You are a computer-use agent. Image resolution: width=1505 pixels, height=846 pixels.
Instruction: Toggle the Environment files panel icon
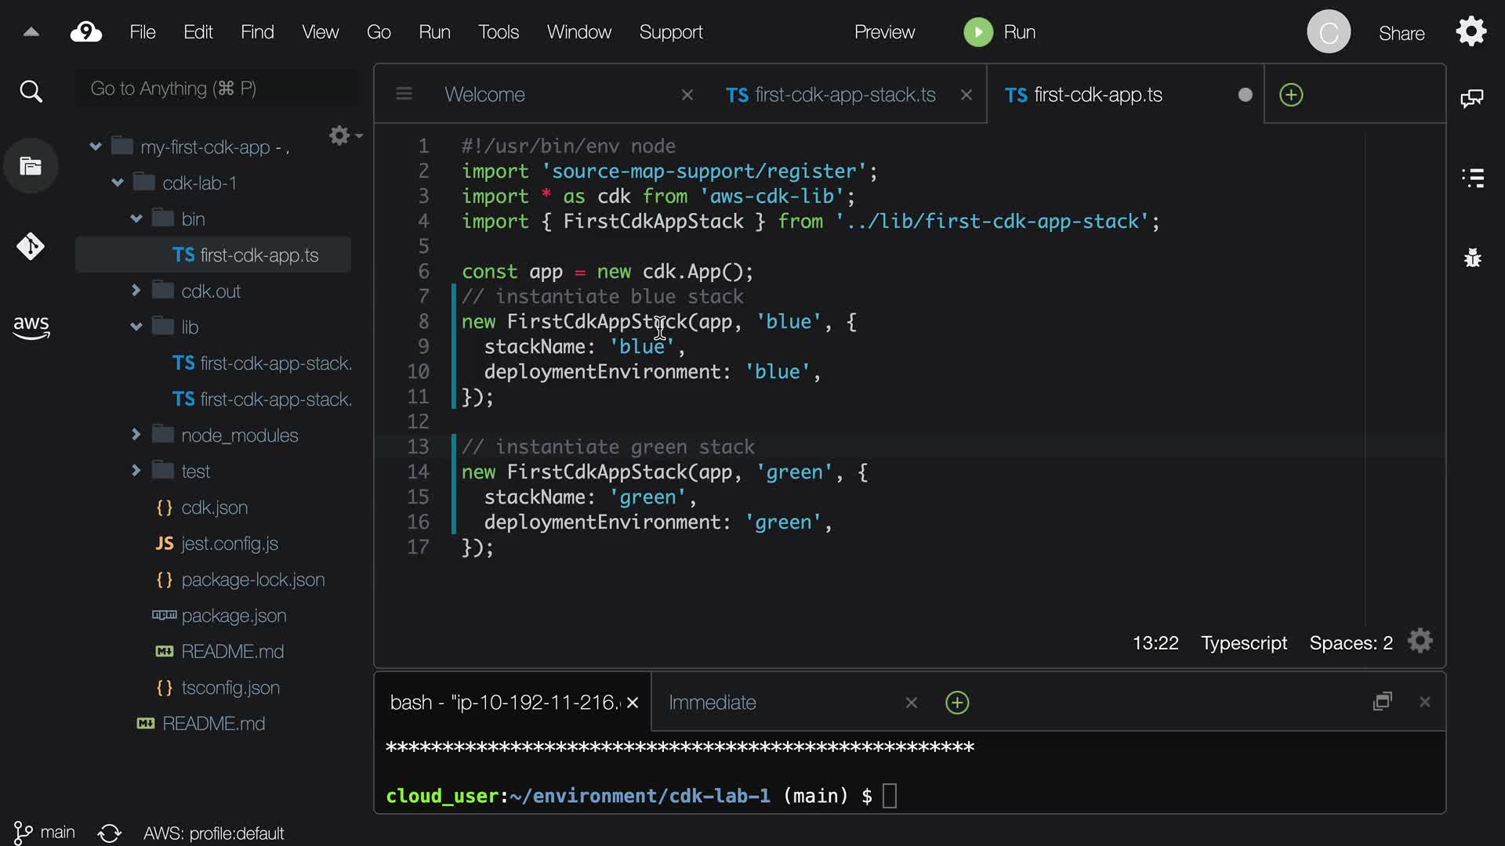coord(31,166)
